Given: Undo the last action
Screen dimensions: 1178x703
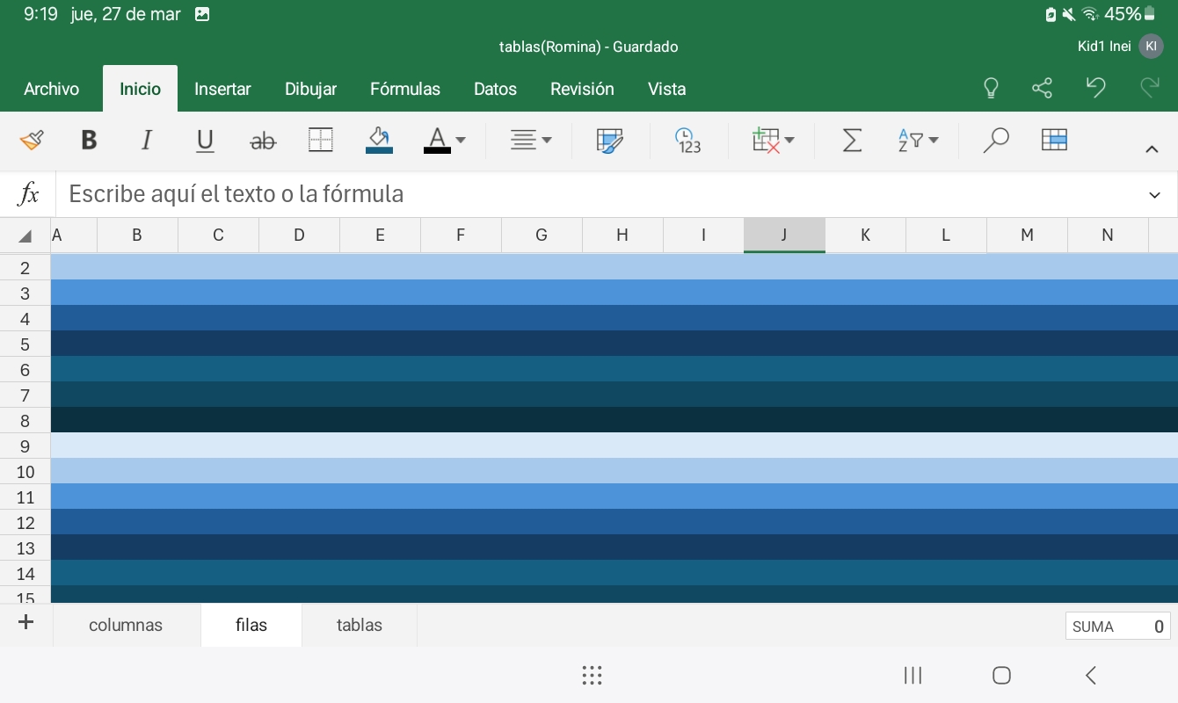Looking at the screenshot, I should 1095,88.
